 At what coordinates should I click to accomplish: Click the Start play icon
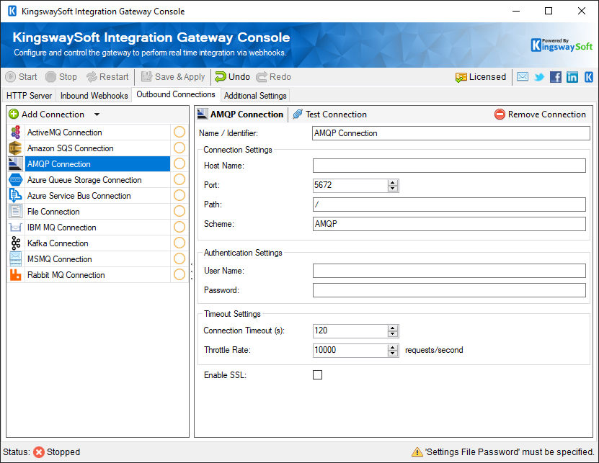[10, 77]
